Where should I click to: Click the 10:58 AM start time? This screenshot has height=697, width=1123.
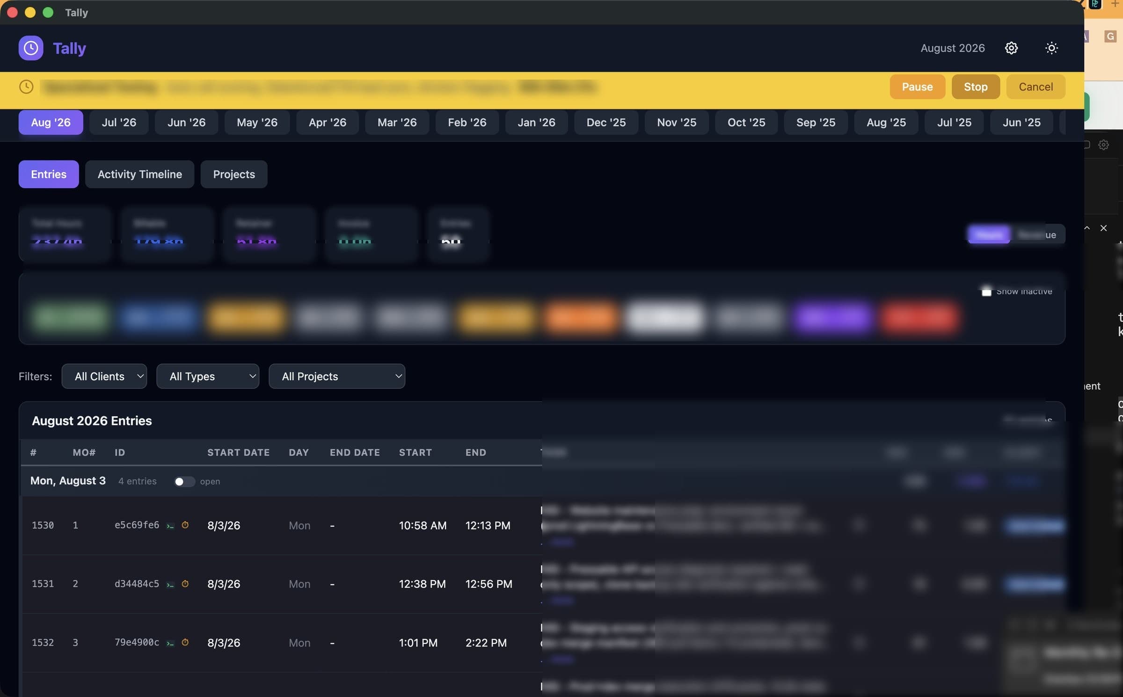pos(423,526)
